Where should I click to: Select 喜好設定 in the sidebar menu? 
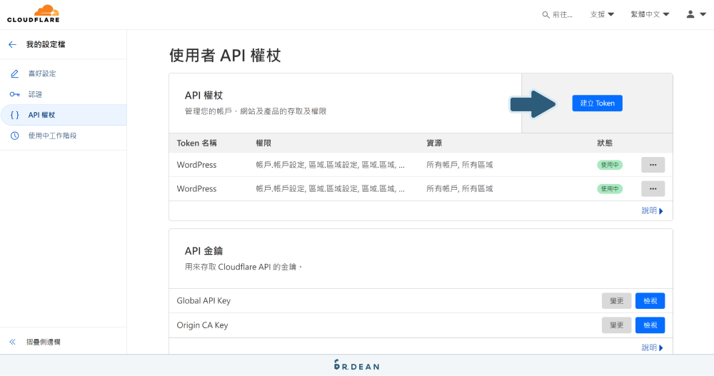point(42,73)
